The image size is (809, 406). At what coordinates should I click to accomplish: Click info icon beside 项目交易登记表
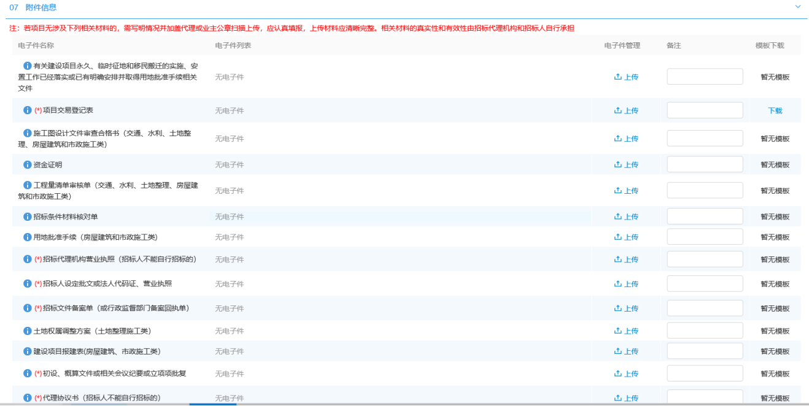click(28, 110)
